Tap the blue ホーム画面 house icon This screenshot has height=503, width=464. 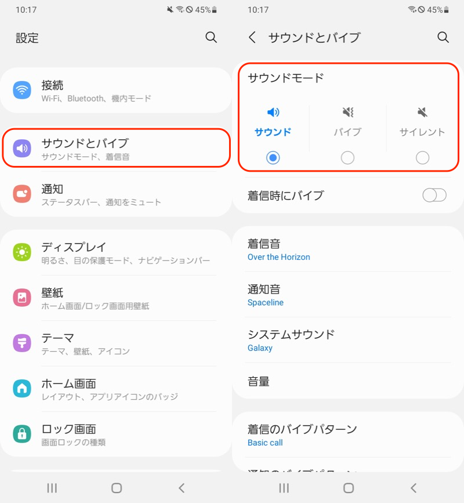click(x=22, y=389)
